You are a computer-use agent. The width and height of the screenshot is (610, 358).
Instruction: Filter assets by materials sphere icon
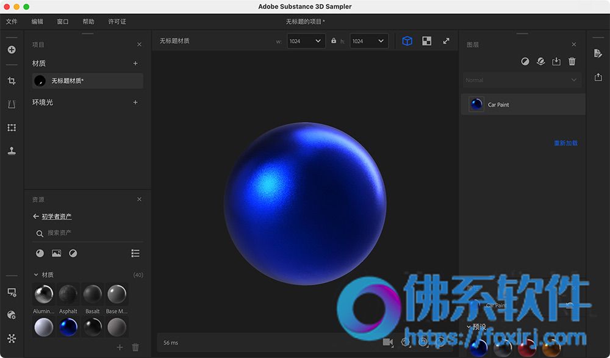40,253
